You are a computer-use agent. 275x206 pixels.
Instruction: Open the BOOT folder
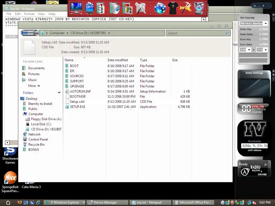pyautogui.click(x=74, y=66)
